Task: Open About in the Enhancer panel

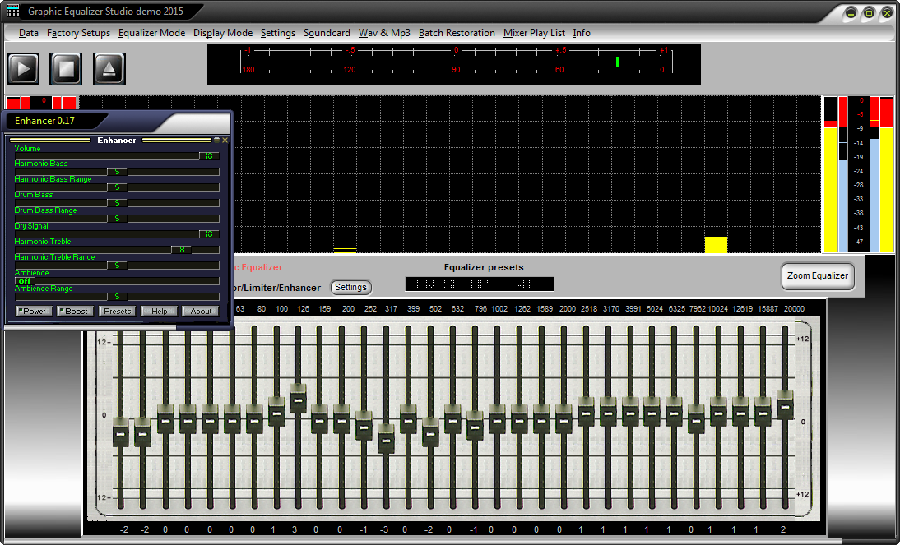Action: [x=202, y=311]
